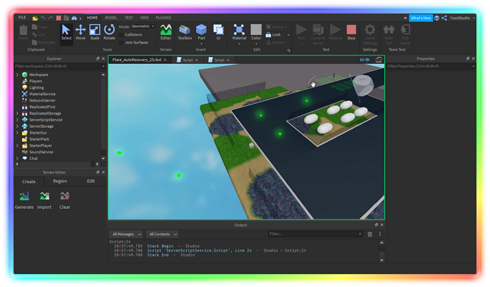This screenshot has height=287, width=490.
Task: Activate the Move tool
Action: click(x=80, y=32)
